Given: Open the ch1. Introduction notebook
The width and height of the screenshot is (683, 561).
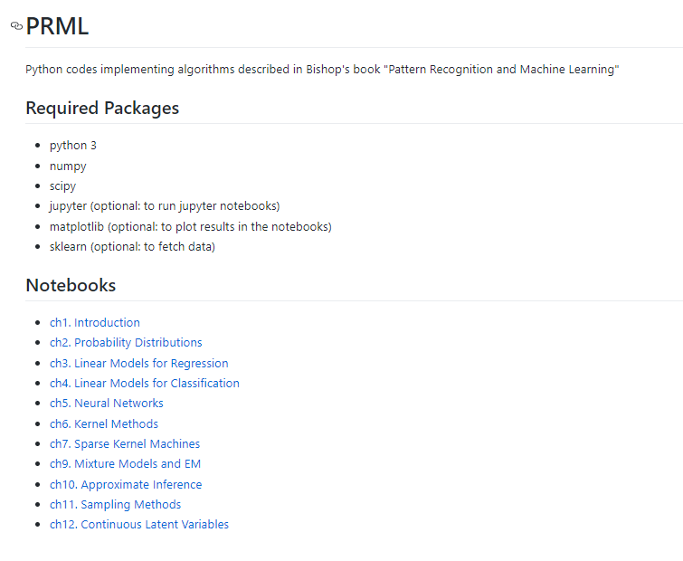Looking at the screenshot, I should [95, 322].
